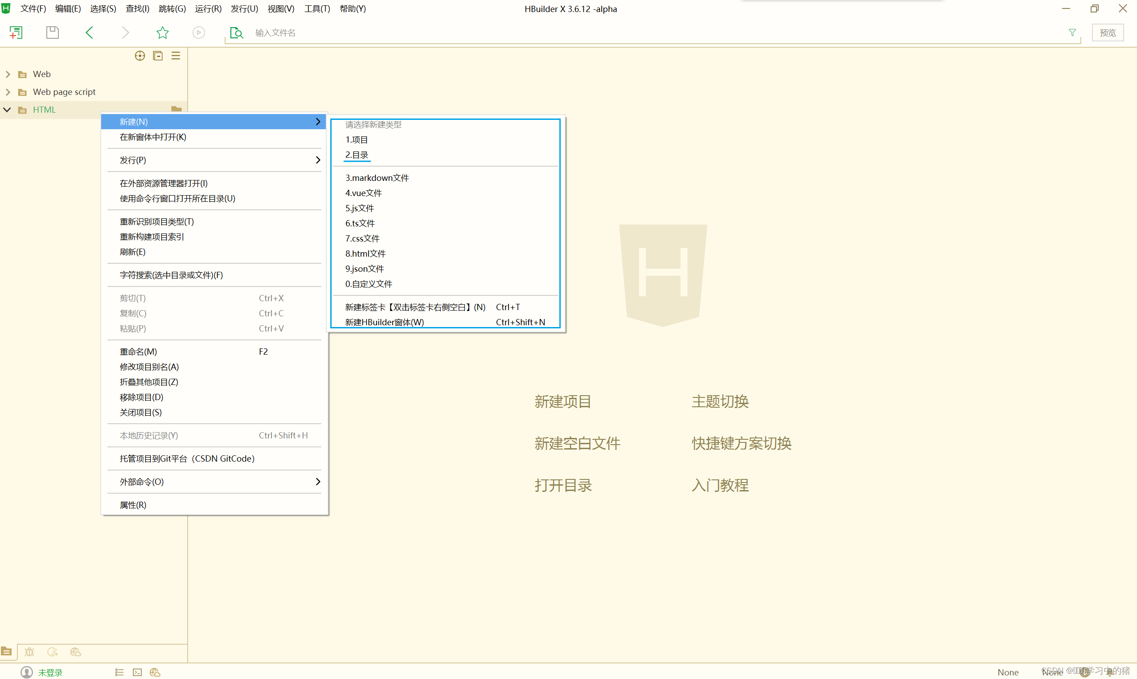Click the new file toolbar icon
1137x679 pixels.
(x=16, y=33)
